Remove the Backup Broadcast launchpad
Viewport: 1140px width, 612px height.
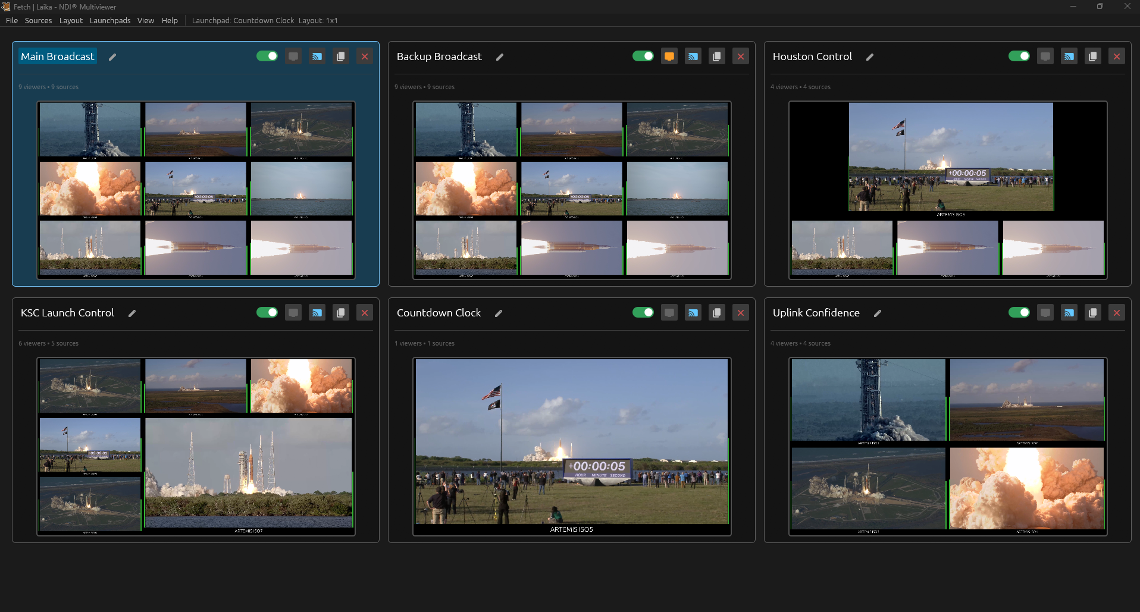click(x=740, y=55)
